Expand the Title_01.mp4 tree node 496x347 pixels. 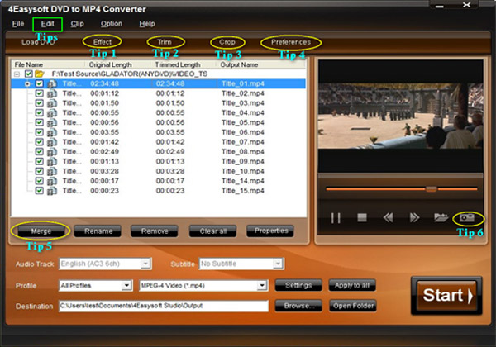tap(27, 84)
